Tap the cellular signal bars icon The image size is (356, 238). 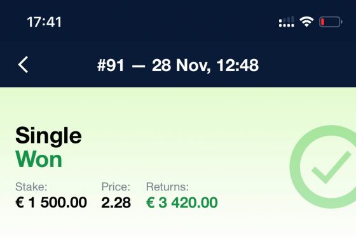pos(287,22)
